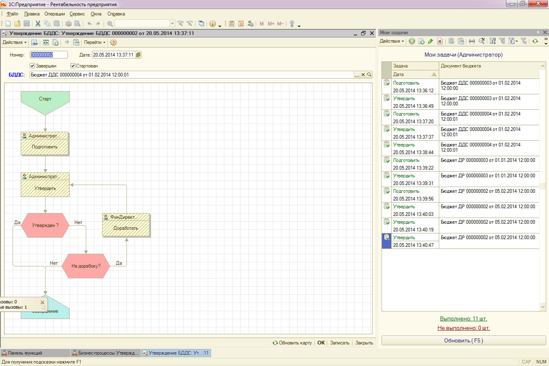
Task: Click the wrench tools icon
Action: [x=292, y=24]
